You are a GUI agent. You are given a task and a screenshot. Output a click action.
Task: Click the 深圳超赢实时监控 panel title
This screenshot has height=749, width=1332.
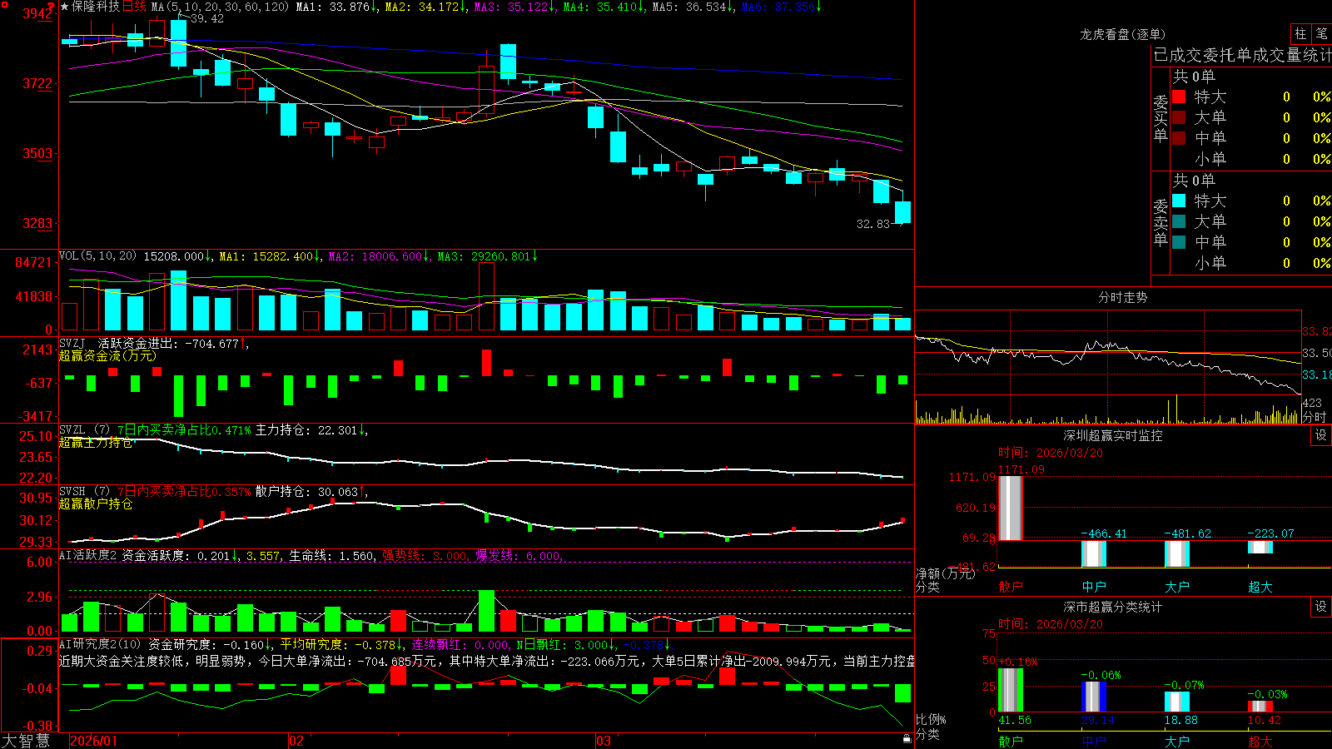pyautogui.click(x=1113, y=435)
